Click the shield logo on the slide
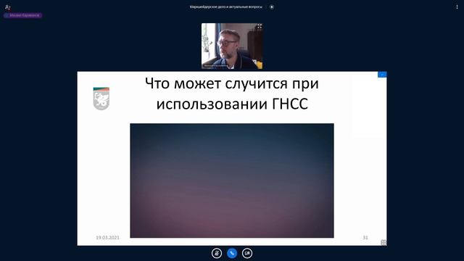464x261 pixels. [x=101, y=99]
